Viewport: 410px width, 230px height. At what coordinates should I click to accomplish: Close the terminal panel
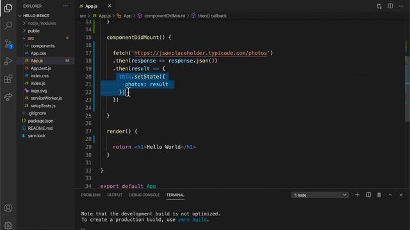coord(401,195)
